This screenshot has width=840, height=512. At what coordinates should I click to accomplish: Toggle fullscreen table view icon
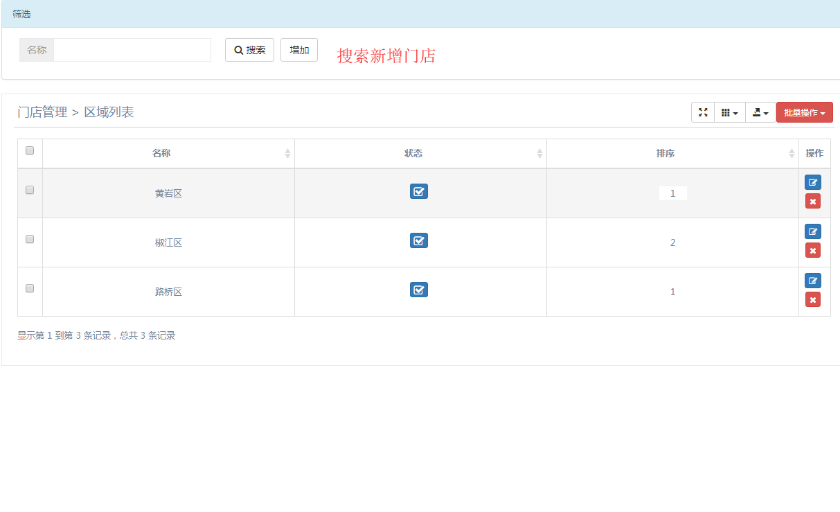[x=703, y=112]
